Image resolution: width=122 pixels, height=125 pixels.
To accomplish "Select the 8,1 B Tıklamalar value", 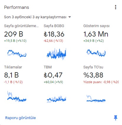I will pyautogui.click(x=11, y=75).
